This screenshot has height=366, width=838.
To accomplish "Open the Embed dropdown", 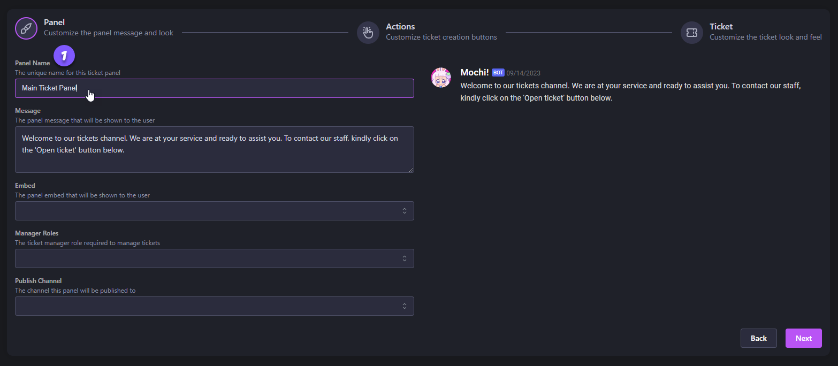I will pyautogui.click(x=214, y=211).
